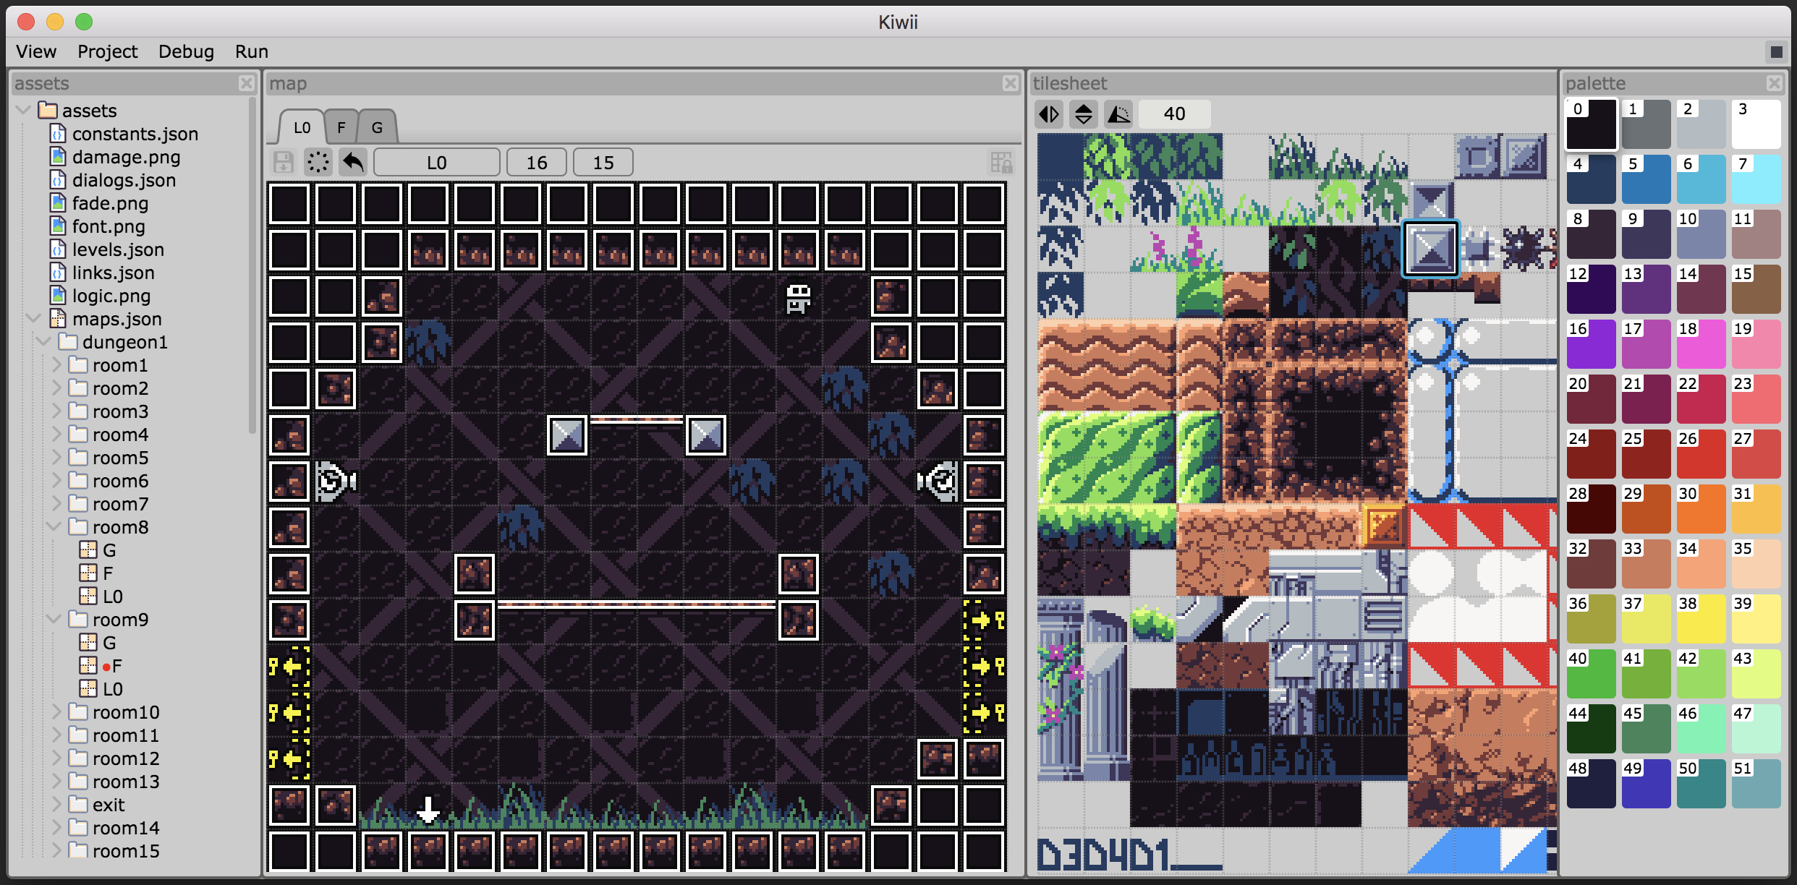Screen dimensions: 1797x885
Task: Close the map panel
Action: pos(1011,84)
